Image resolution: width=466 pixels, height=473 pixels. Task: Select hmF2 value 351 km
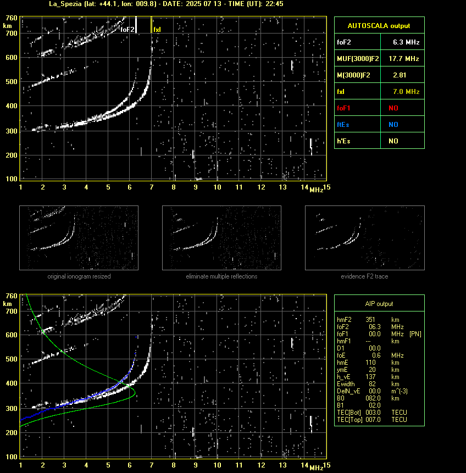(x=382, y=320)
